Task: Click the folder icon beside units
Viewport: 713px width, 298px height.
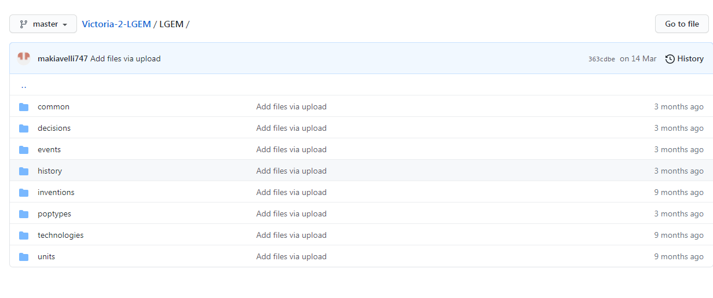Action: pos(24,256)
